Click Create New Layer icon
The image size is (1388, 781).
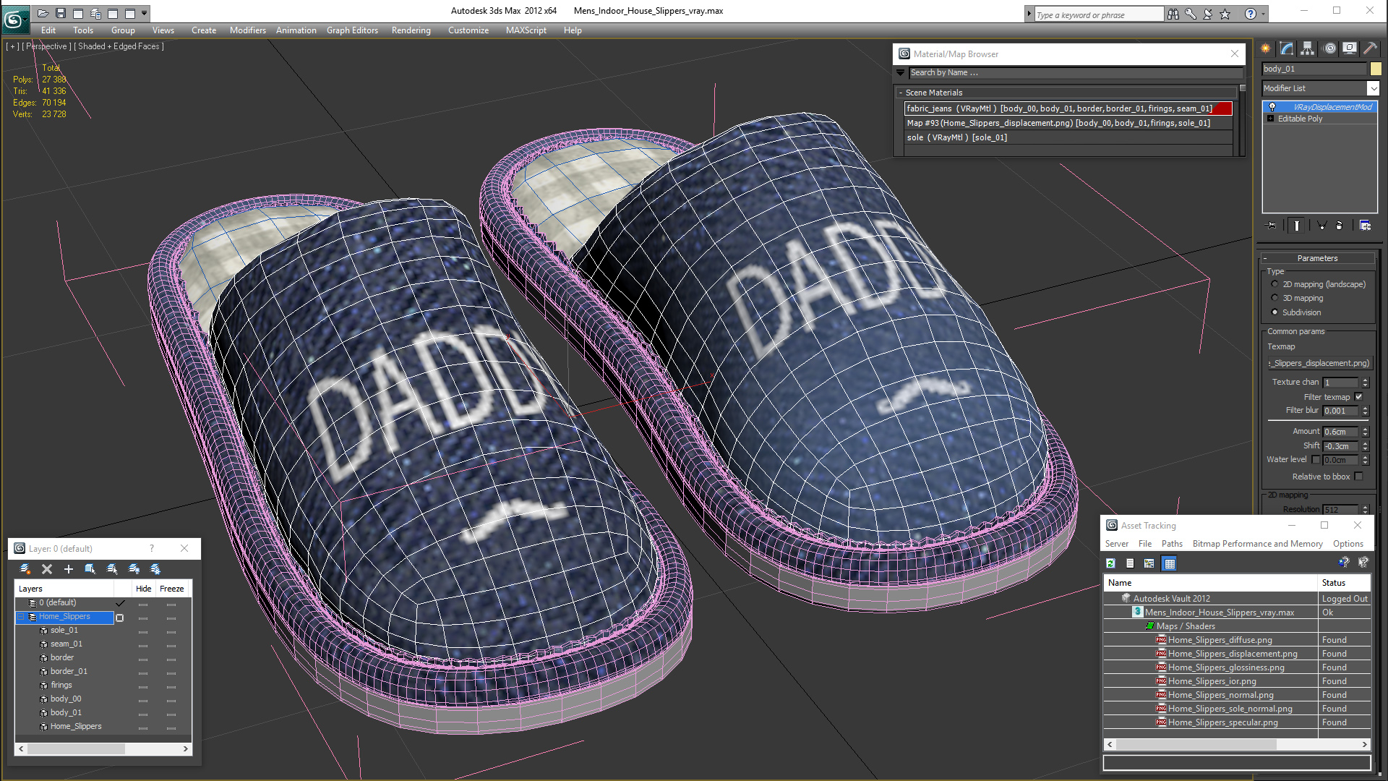25,569
